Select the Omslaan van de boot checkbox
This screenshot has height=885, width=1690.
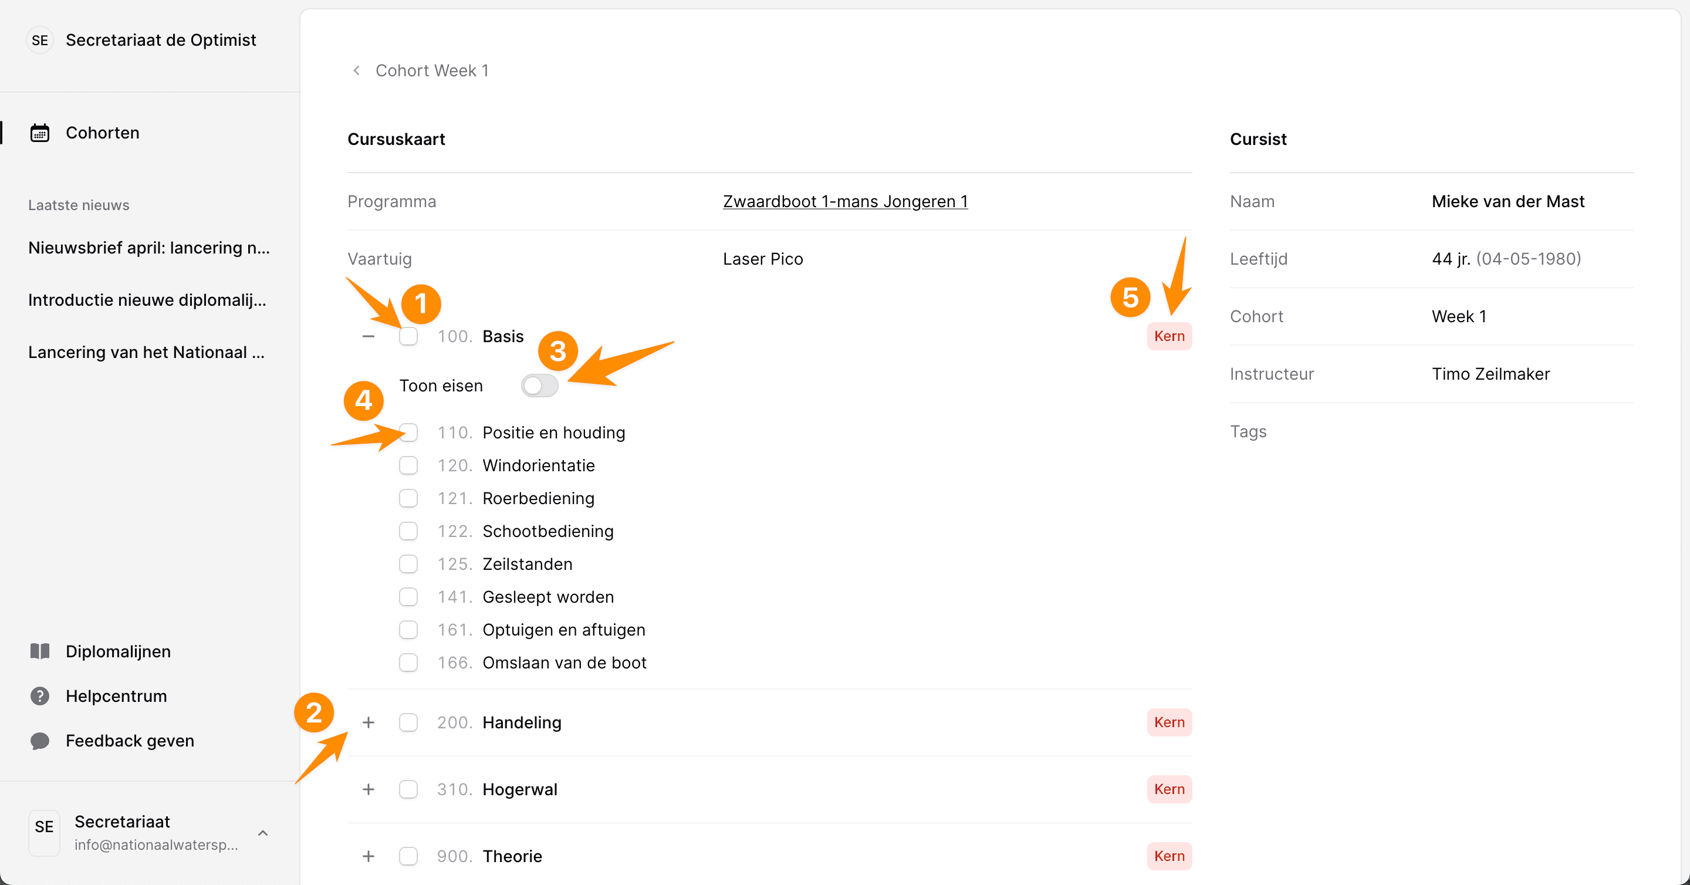coord(408,663)
